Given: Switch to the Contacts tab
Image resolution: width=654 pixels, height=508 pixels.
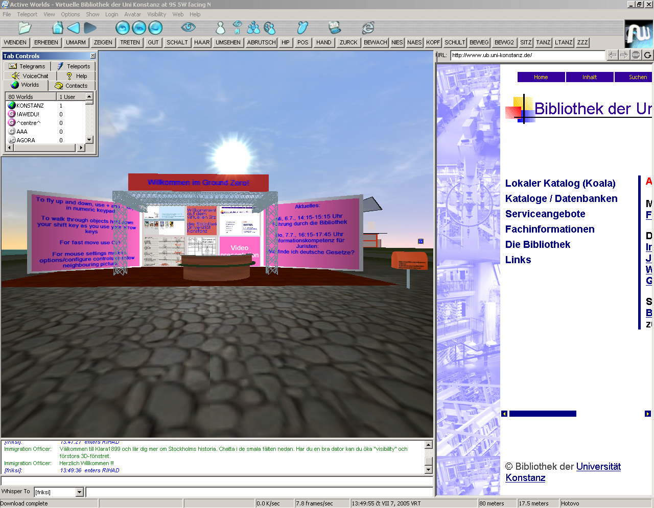Looking at the screenshot, I should pos(72,86).
